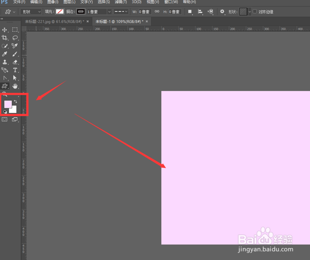Open the custom shape picker thumbnail
The width and height of the screenshot is (310, 260).
243,12
